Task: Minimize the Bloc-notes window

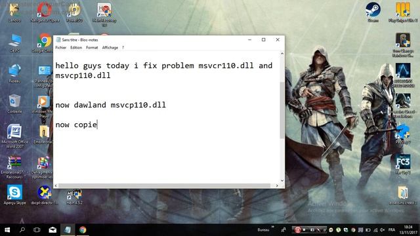Action: click(x=249, y=39)
